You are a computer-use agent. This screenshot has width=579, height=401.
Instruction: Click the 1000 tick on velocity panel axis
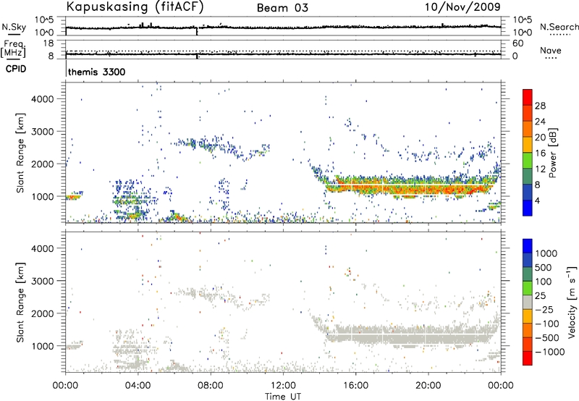point(42,346)
